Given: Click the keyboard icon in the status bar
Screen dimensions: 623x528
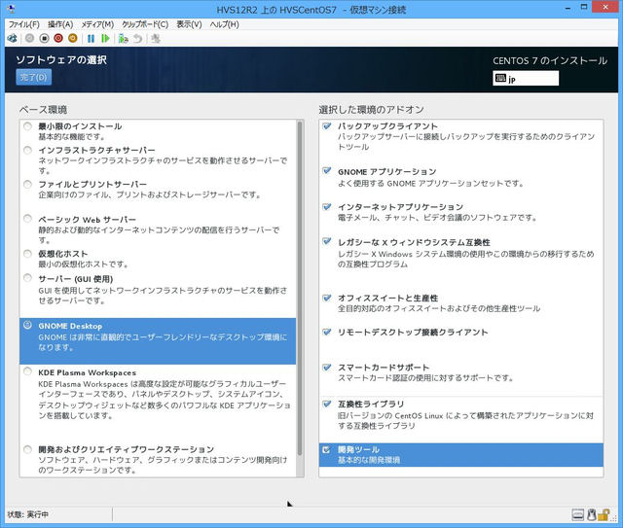Looking at the screenshot, I should [x=577, y=515].
